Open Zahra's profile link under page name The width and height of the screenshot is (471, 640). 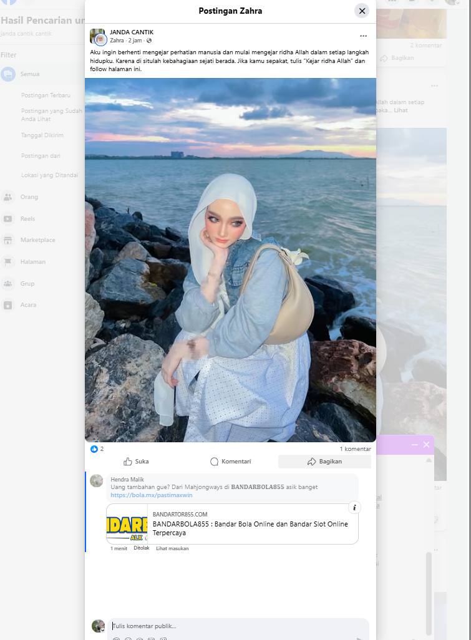pos(117,41)
